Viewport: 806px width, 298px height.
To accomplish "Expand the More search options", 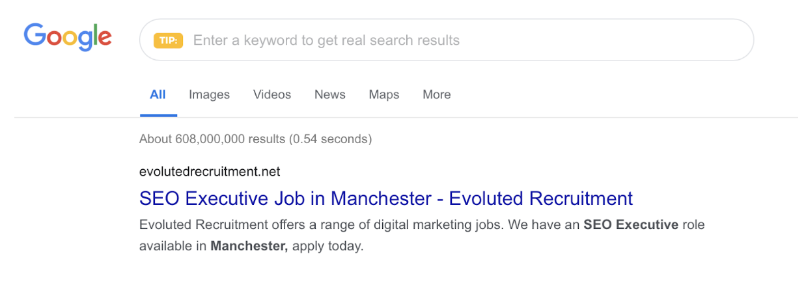I will (436, 94).
